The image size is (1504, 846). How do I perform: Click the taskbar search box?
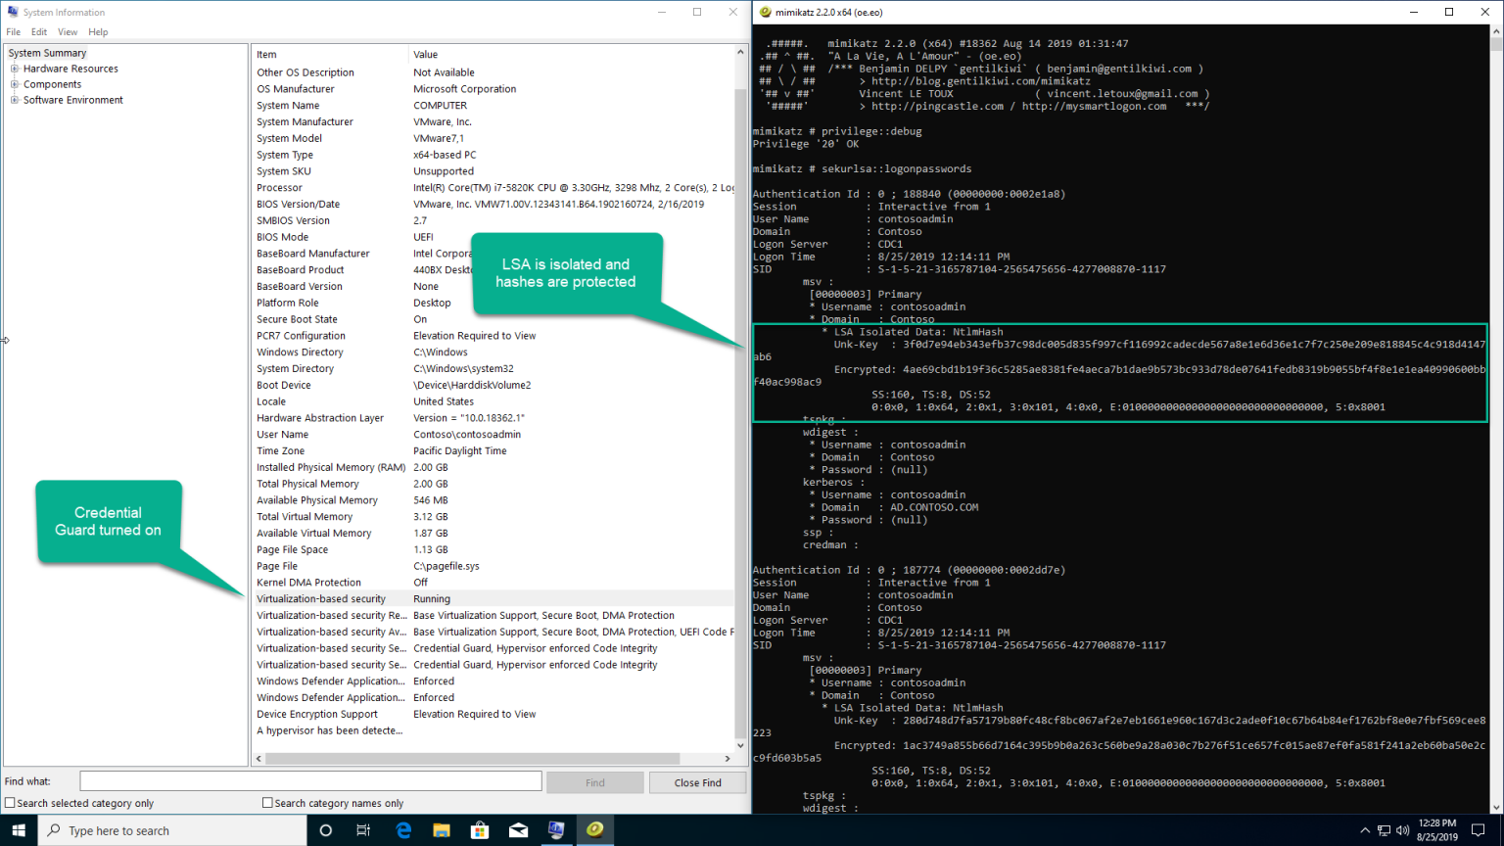pos(172,830)
